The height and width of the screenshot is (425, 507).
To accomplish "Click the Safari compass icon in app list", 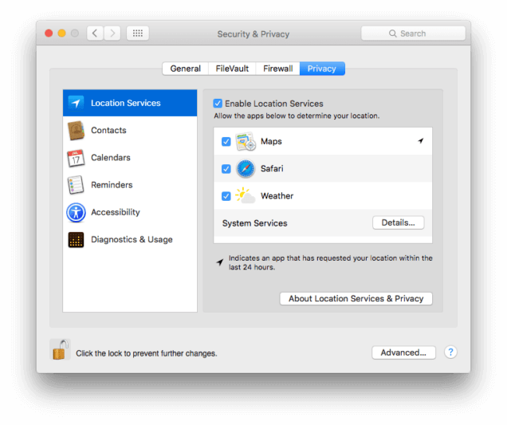I will click(x=246, y=168).
